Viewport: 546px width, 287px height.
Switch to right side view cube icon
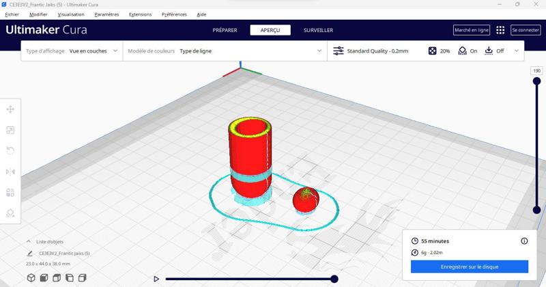[x=82, y=277]
